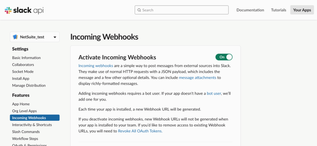Screen dimensions: 317x146
Task: Open the Your Apps tab
Action: [x=302, y=10]
